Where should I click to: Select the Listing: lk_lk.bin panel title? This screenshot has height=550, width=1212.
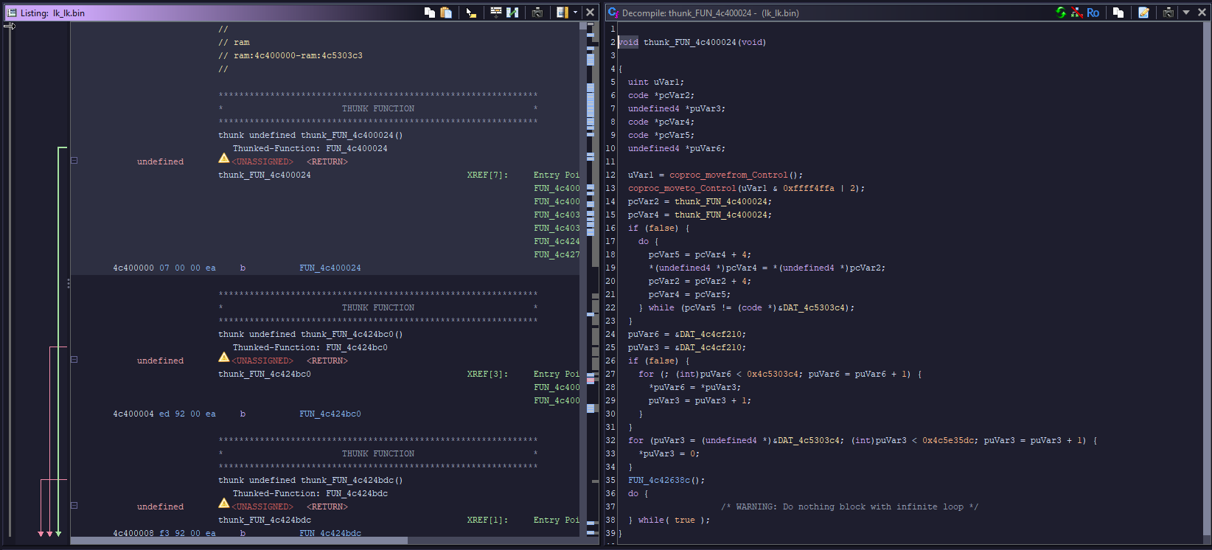pyautogui.click(x=52, y=13)
